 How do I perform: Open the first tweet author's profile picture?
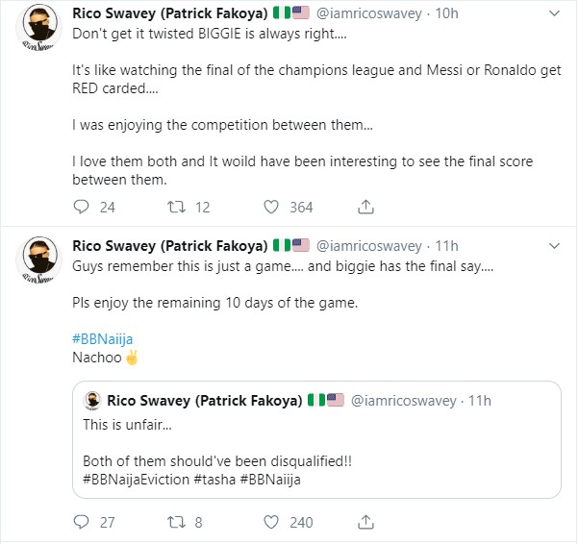pyautogui.click(x=39, y=27)
